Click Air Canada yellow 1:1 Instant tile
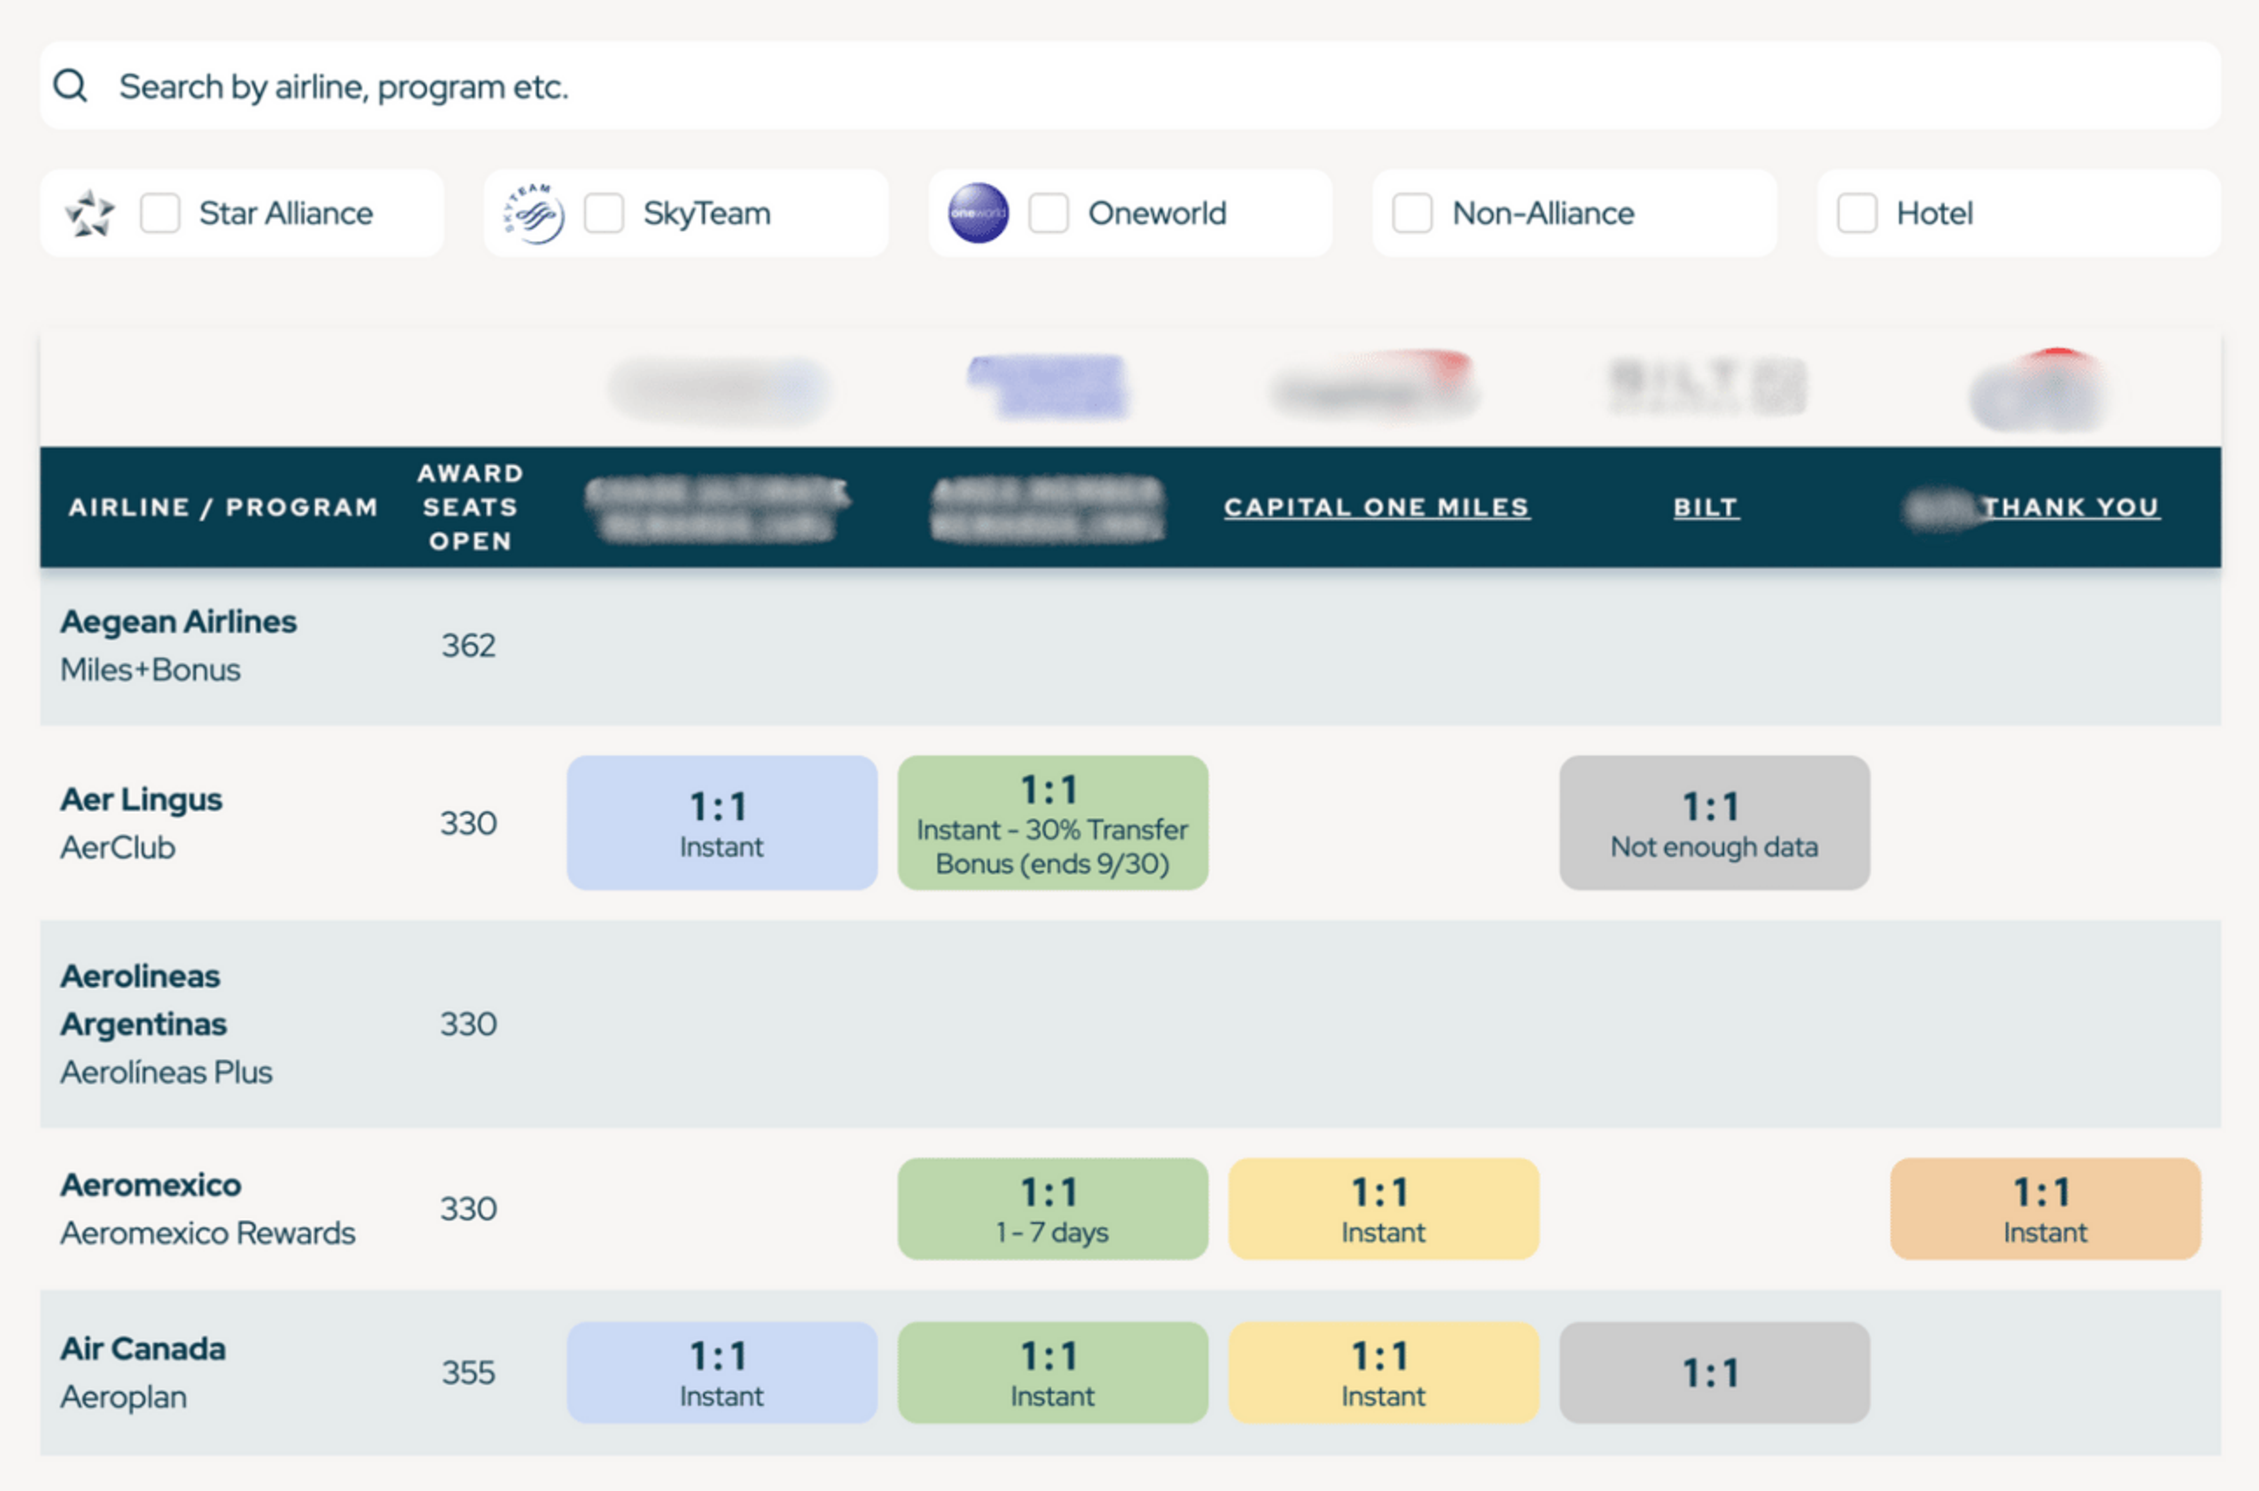The width and height of the screenshot is (2259, 1491). pos(1384,1373)
